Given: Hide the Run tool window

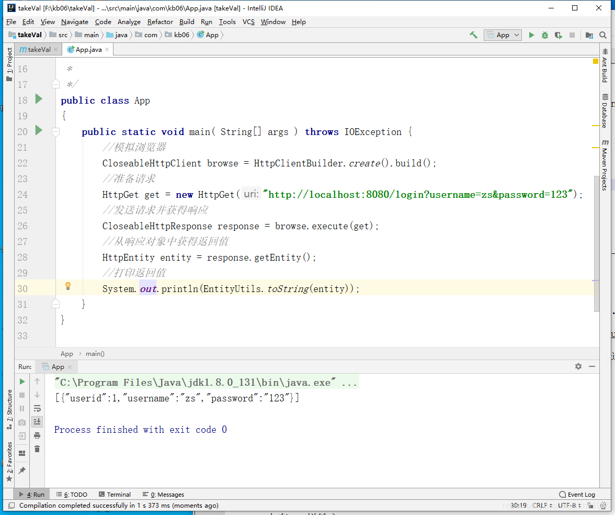Looking at the screenshot, I should pos(592,366).
